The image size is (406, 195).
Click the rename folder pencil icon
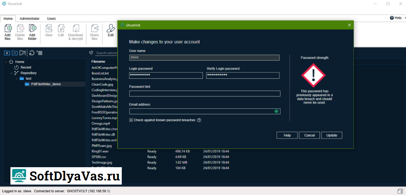23,53
